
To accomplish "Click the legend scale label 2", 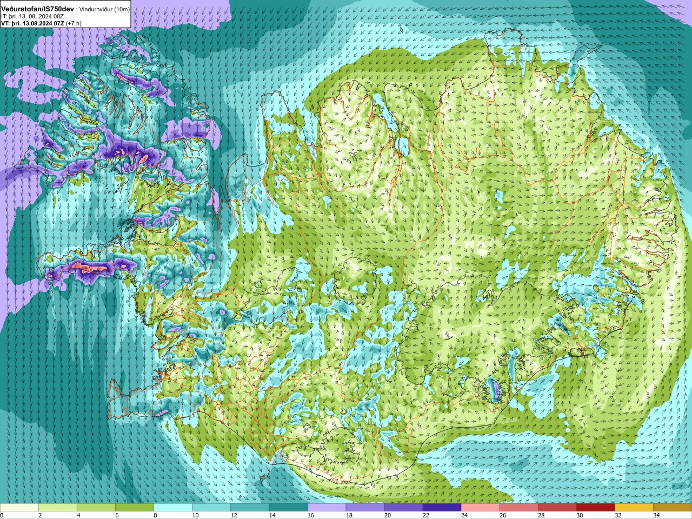I will [40, 515].
